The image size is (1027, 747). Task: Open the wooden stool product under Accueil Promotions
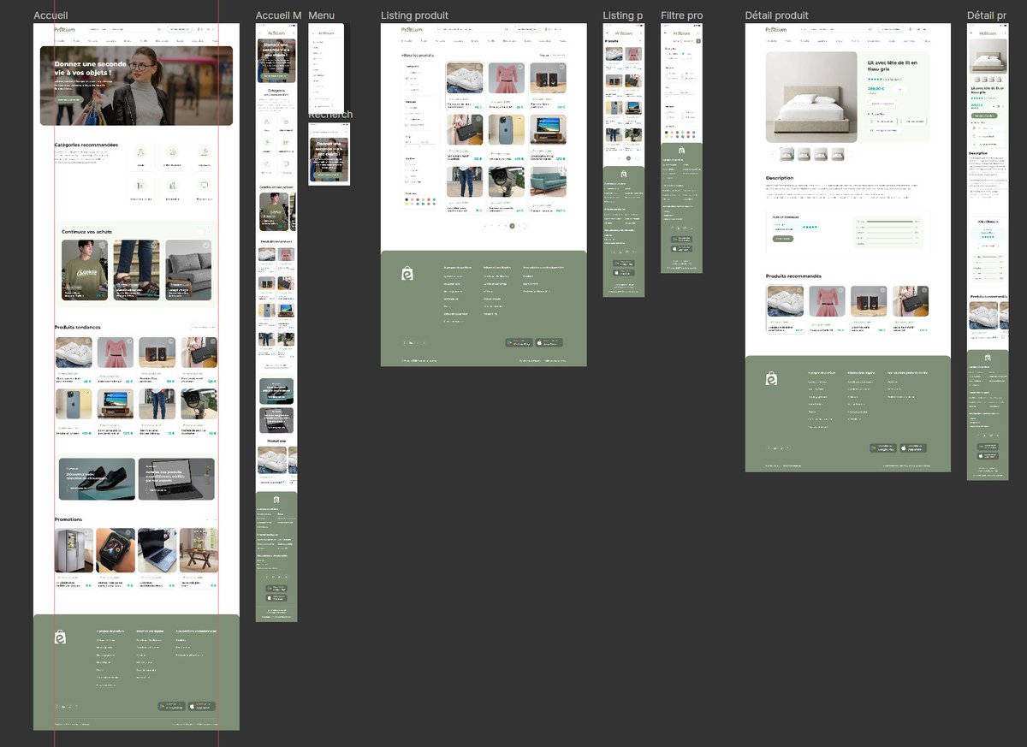199,558
